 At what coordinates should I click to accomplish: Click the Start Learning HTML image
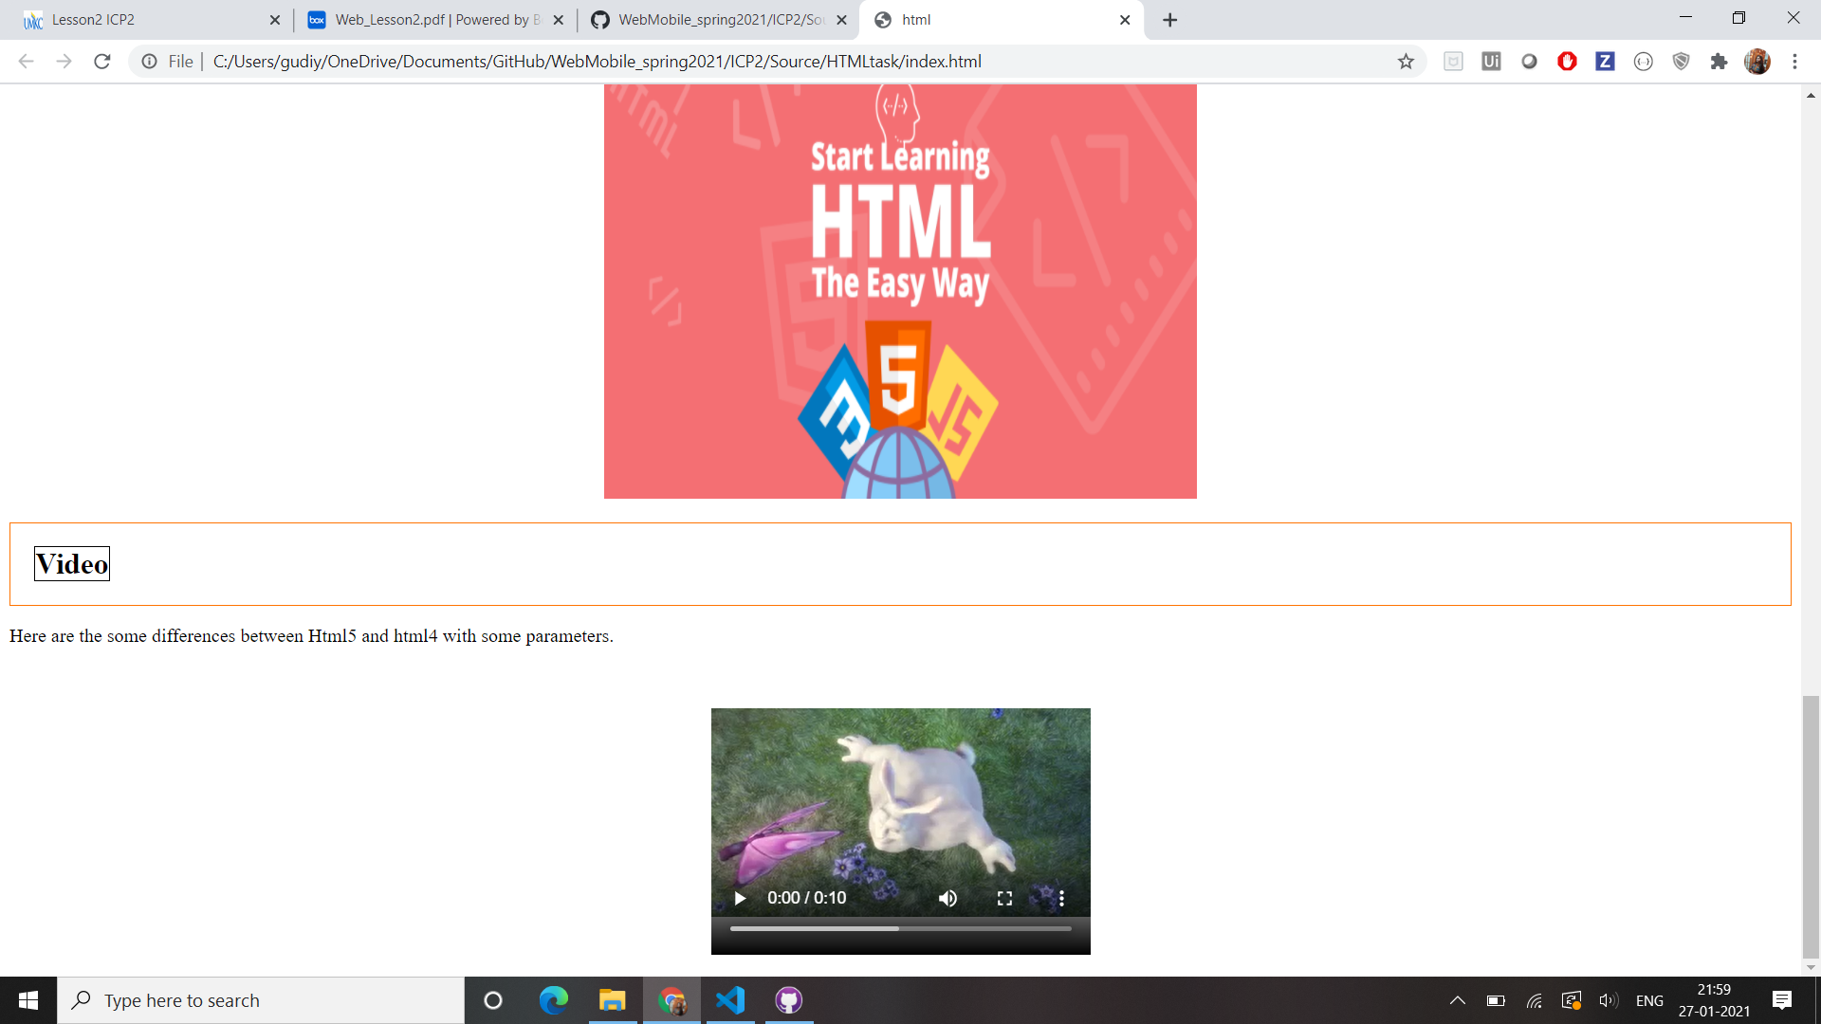(x=899, y=290)
